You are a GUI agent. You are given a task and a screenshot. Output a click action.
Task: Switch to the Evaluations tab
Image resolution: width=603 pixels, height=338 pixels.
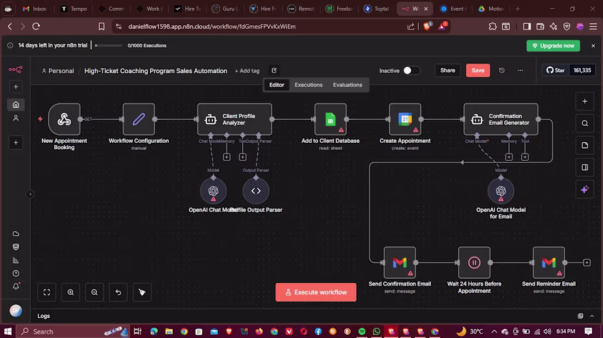348,85
